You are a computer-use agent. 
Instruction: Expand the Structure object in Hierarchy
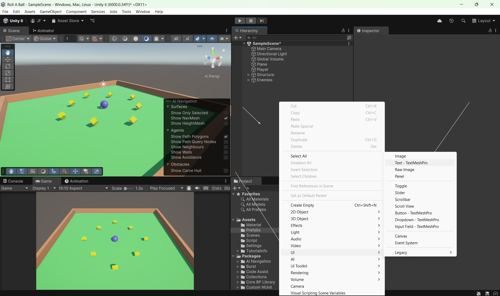(x=249, y=75)
